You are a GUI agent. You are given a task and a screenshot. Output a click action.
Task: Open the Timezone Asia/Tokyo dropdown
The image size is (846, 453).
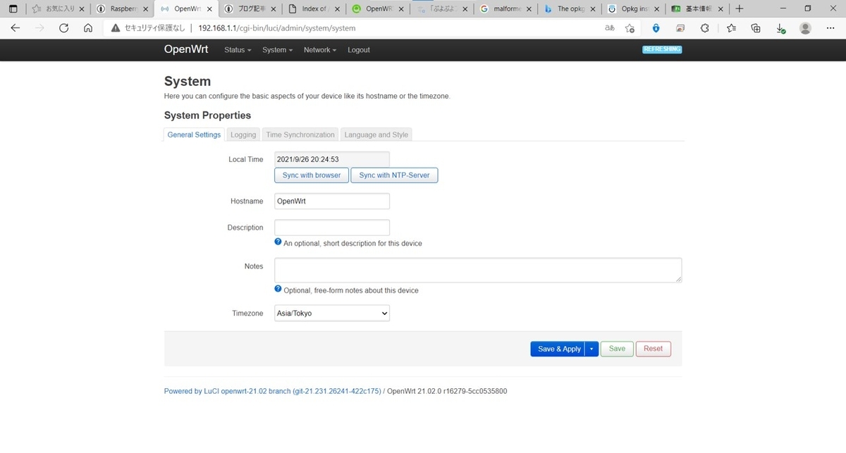(332, 313)
